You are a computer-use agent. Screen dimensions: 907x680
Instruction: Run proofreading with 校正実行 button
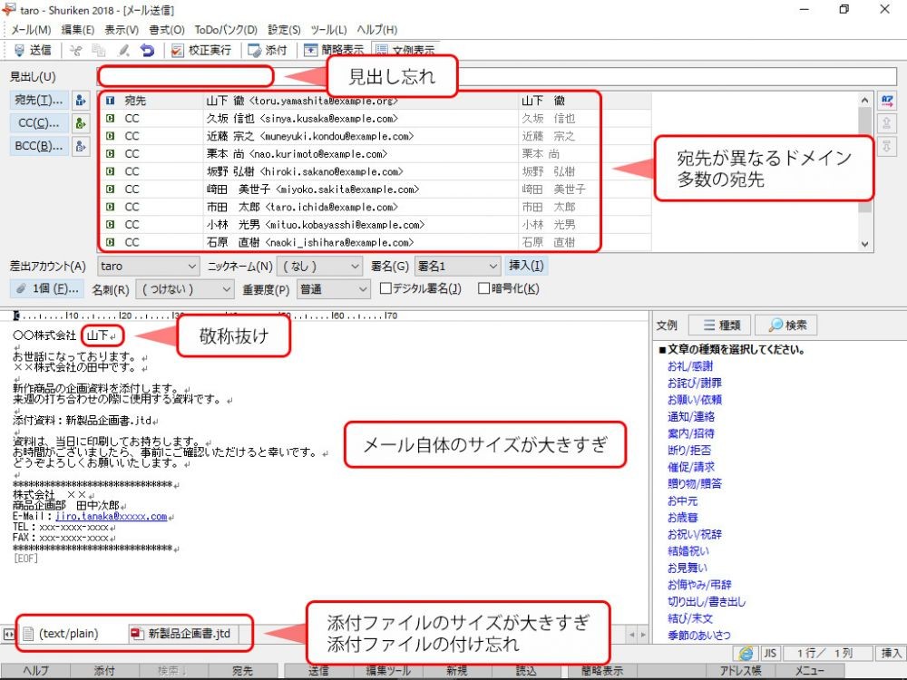200,50
